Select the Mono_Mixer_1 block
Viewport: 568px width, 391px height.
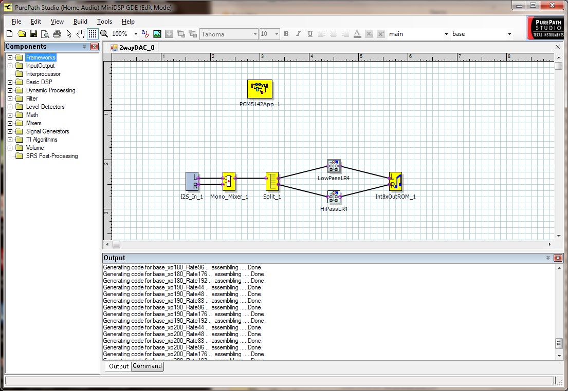(229, 181)
